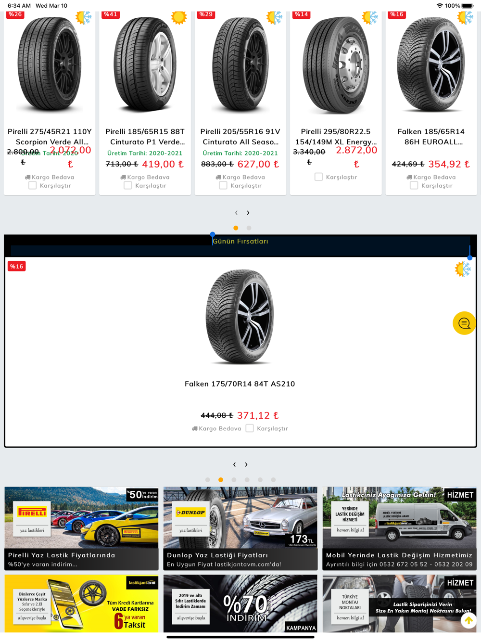This screenshot has width=481, height=642.
Task: Click the %26 discount badge on Pirelli Scorpion
Action: [x=15, y=14]
